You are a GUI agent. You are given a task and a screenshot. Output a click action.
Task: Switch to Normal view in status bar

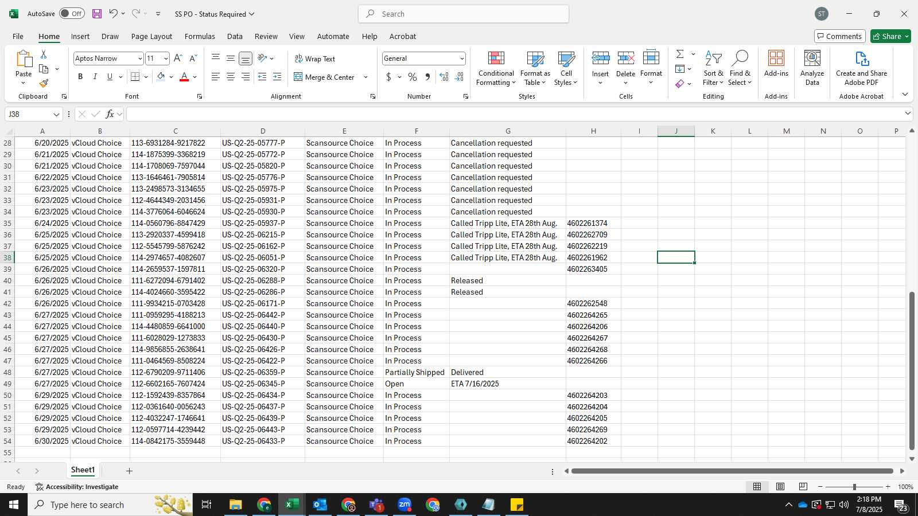coord(757,487)
